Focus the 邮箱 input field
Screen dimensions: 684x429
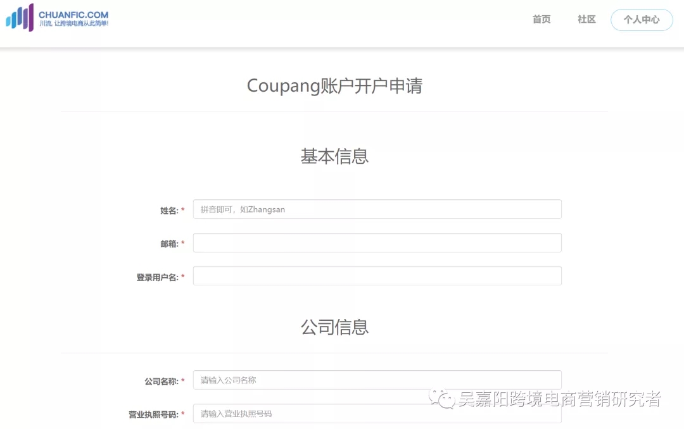tap(377, 243)
